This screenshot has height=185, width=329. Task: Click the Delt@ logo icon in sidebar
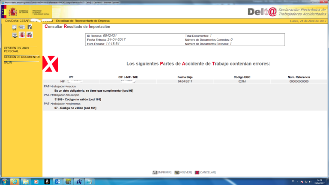[x=21, y=27]
